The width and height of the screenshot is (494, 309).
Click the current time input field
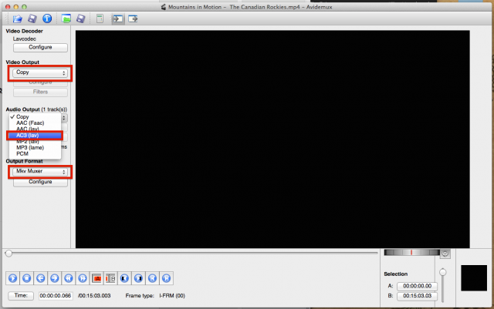click(x=56, y=296)
